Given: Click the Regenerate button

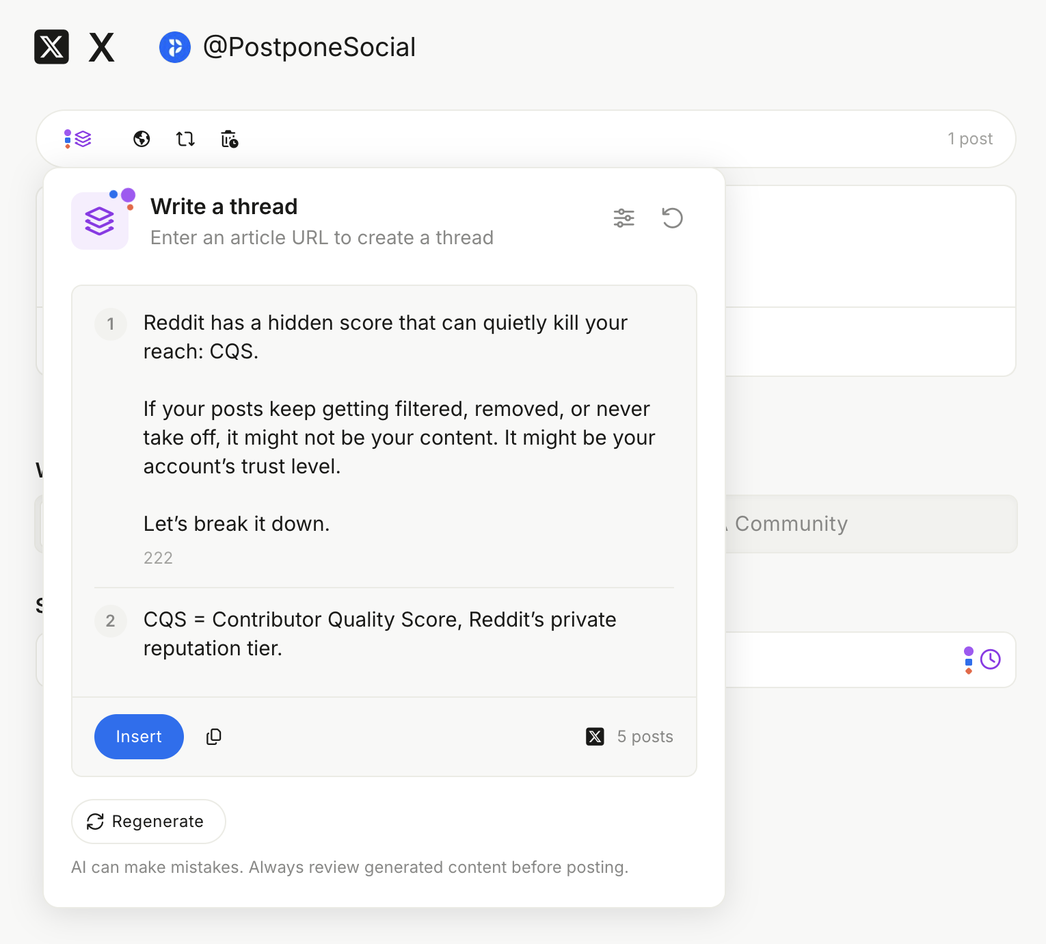Looking at the screenshot, I should pyautogui.click(x=148, y=822).
